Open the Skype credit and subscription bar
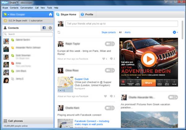This screenshot has width=186, height=130. coord(28,21)
